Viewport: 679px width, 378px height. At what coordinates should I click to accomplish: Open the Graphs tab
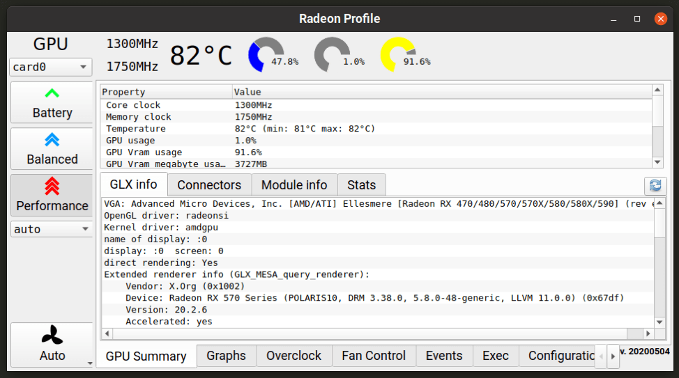226,356
